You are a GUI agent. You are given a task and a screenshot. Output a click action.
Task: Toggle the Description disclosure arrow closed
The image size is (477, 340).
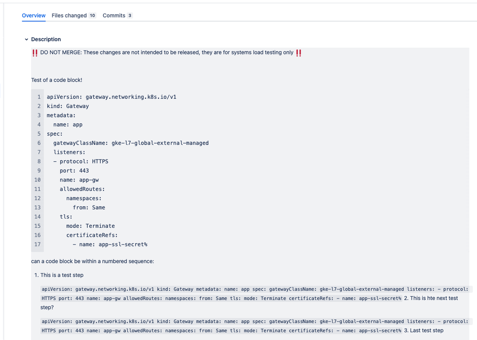(26, 39)
